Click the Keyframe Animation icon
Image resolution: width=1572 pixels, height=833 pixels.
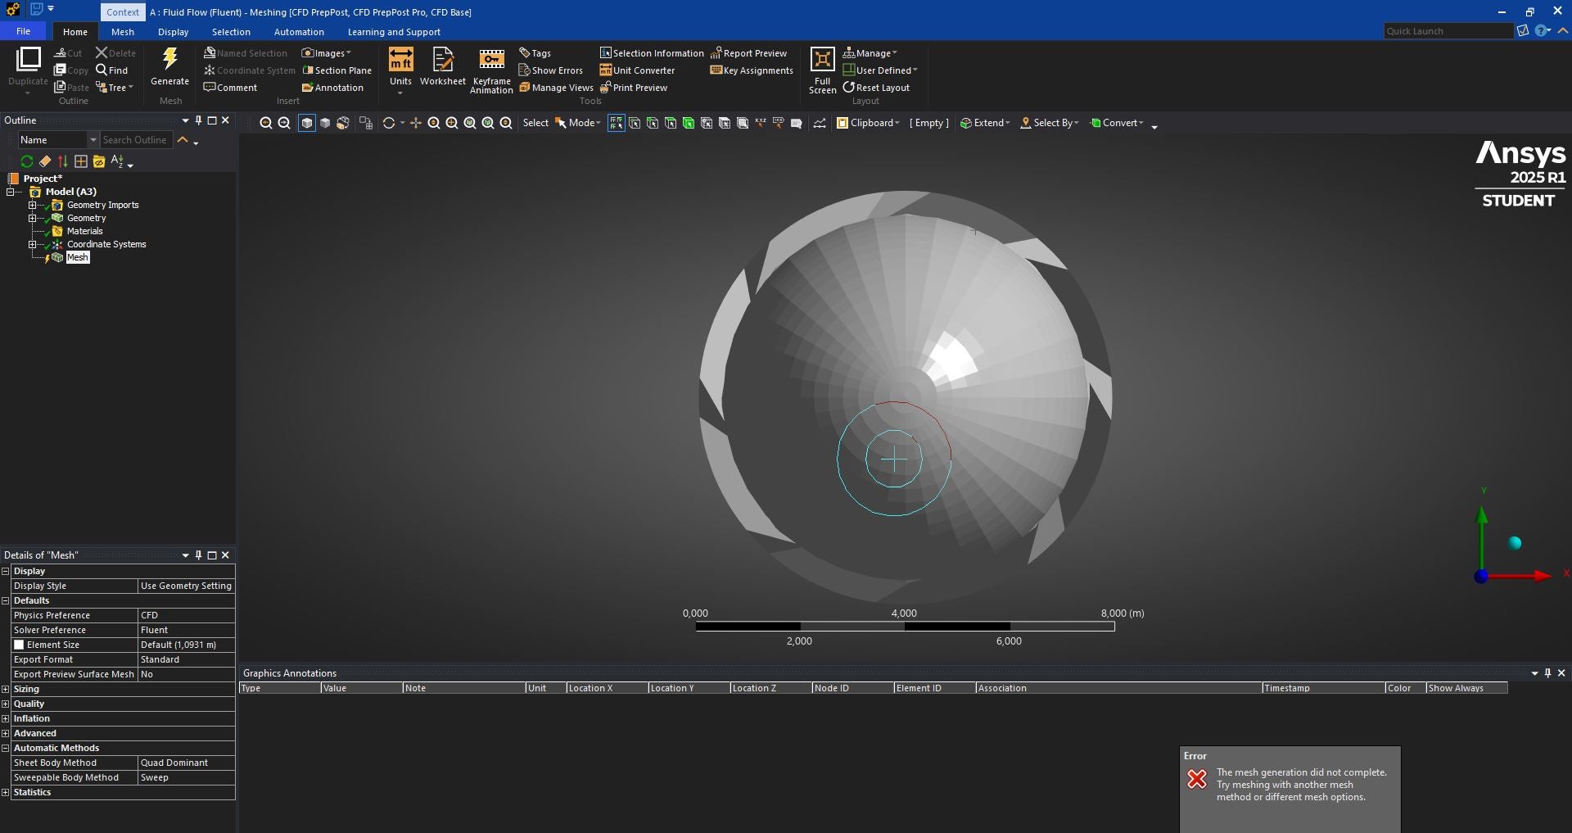point(491,61)
